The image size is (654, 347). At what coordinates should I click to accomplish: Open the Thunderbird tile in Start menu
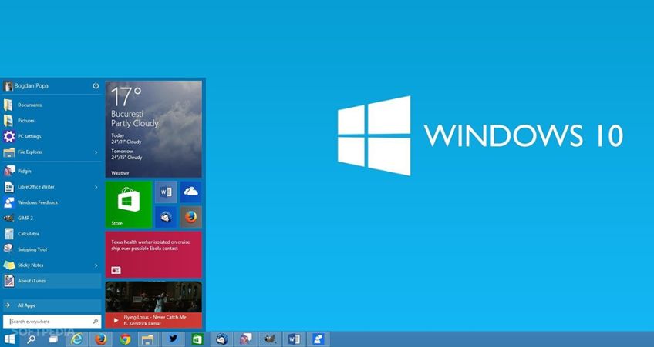click(x=166, y=217)
